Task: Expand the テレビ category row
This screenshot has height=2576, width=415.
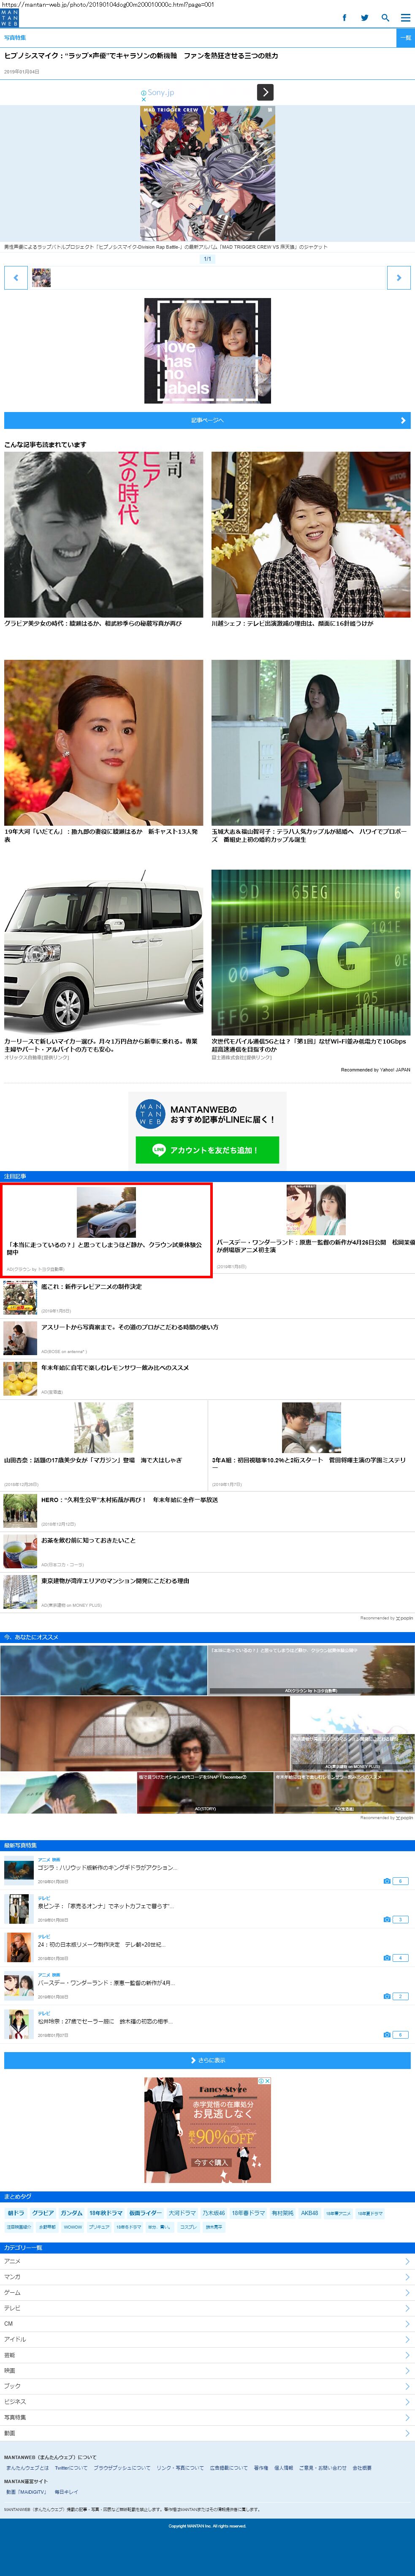Action: pyautogui.click(x=207, y=2308)
